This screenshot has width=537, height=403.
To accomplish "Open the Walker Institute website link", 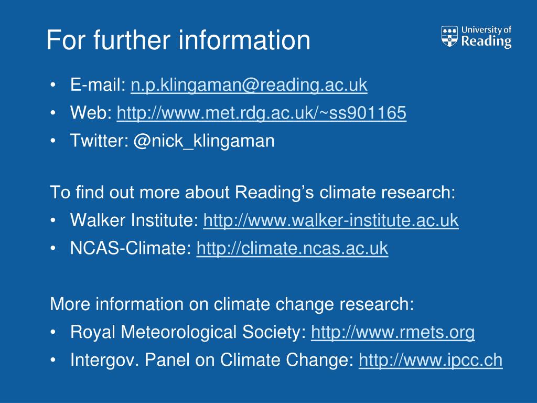I will [x=331, y=220].
